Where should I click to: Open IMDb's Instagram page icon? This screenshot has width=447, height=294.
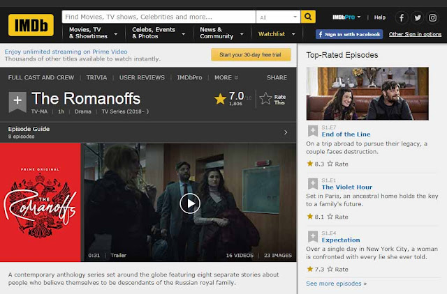pos(432,17)
